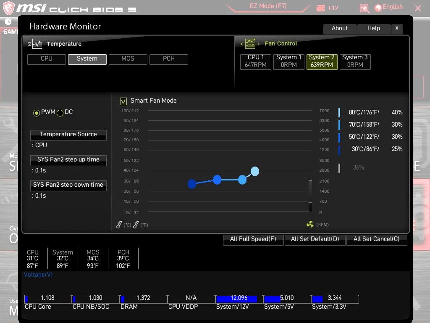
Task: Switch to EZ Mode (F7)
Action: [x=268, y=6]
